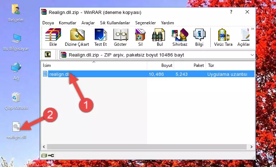Image resolution: width=276 pixels, height=167 pixels.
Task: Open the Yardım menu
Action: 167,23
